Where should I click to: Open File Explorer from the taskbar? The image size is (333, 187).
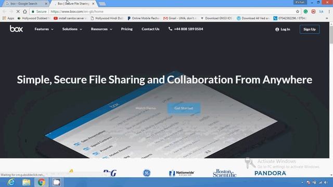click(x=26, y=182)
